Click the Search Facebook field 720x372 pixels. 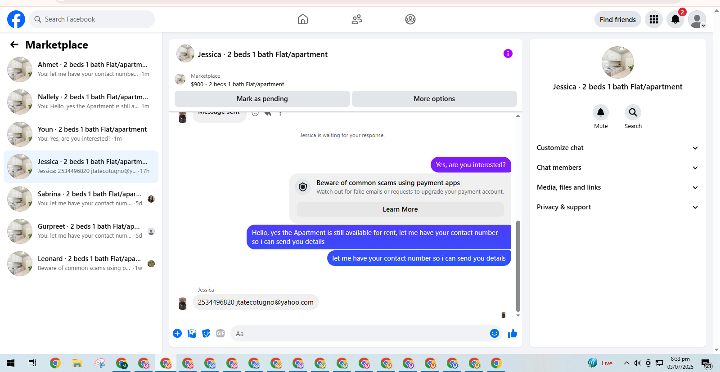[92, 19]
